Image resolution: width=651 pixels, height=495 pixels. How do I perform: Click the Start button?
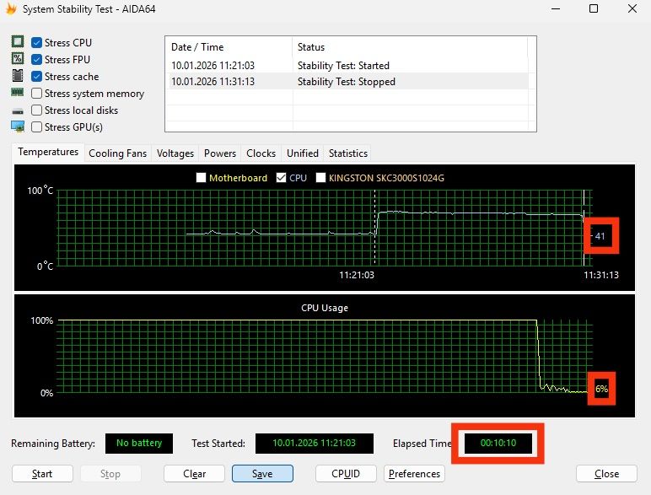pyautogui.click(x=42, y=474)
